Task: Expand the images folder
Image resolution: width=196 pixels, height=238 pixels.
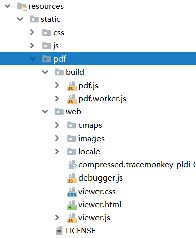Action: pos(57,138)
